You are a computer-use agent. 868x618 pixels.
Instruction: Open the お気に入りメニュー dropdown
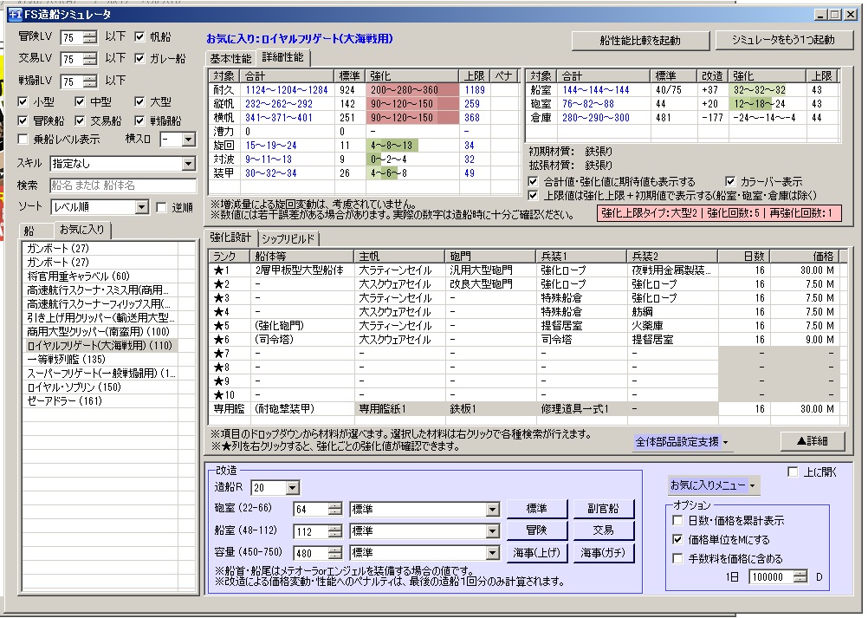click(x=714, y=485)
